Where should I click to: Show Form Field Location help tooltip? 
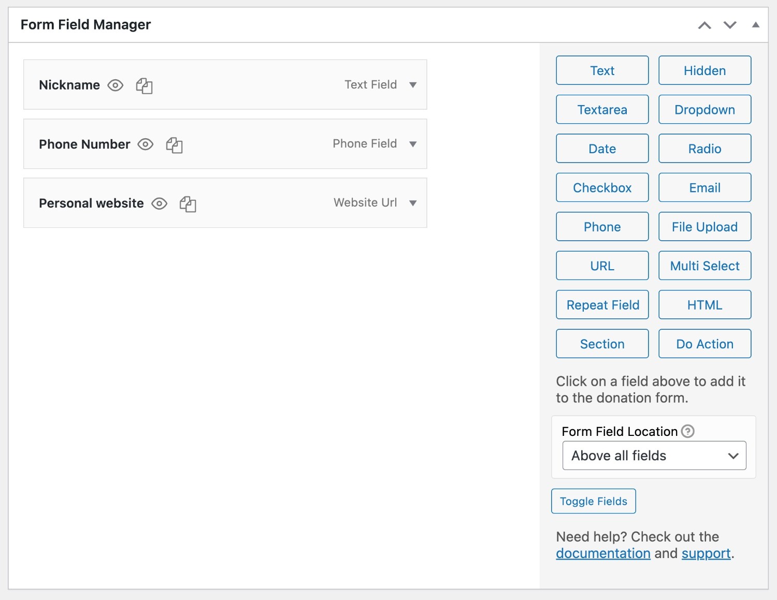point(688,431)
